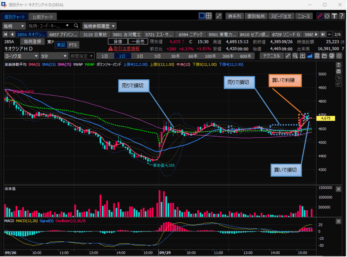Click the refresh arrows icon

(x=327, y=16)
